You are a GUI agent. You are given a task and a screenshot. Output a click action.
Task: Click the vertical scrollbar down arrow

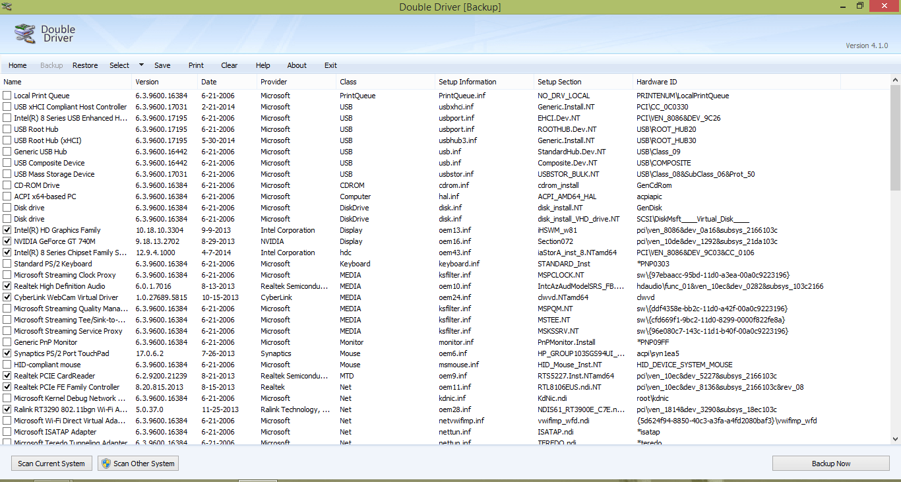click(x=895, y=438)
